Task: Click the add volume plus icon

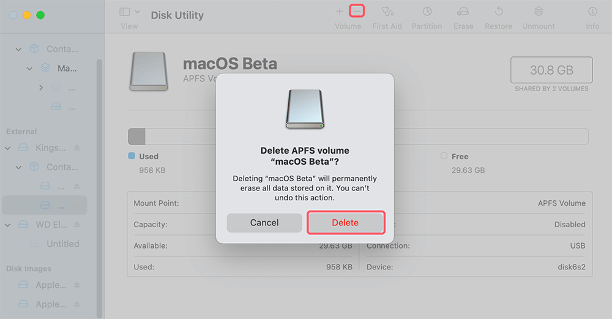Action: click(340, 11)
